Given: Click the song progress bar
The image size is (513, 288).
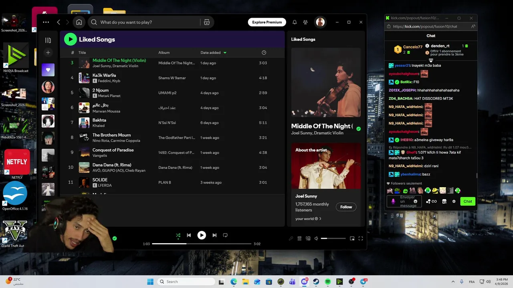Looking at the screenshot, I should 202,244.
